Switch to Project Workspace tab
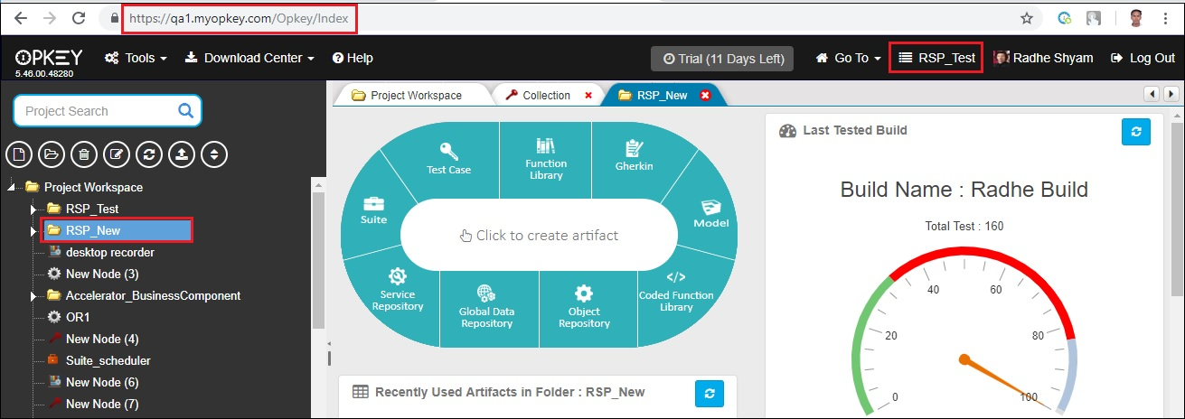Screen dimensions: 1185x419 pyautogui.click(x=408, y=95)
